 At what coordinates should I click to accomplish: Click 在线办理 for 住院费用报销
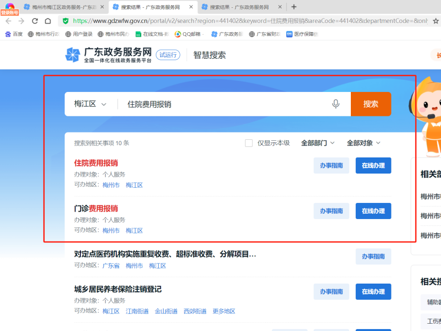(373, 165)
